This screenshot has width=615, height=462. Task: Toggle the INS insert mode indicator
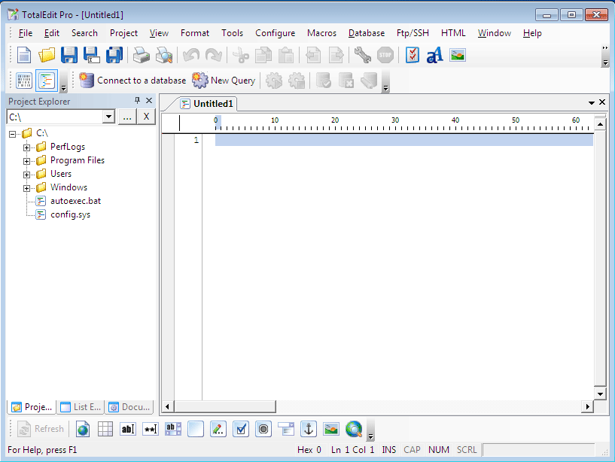[388, 450]
